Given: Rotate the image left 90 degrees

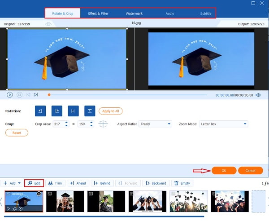Looking at the screenshot, I should (x=40, y=111).
